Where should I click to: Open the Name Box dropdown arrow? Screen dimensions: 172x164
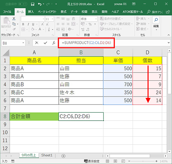pos(23,43)
